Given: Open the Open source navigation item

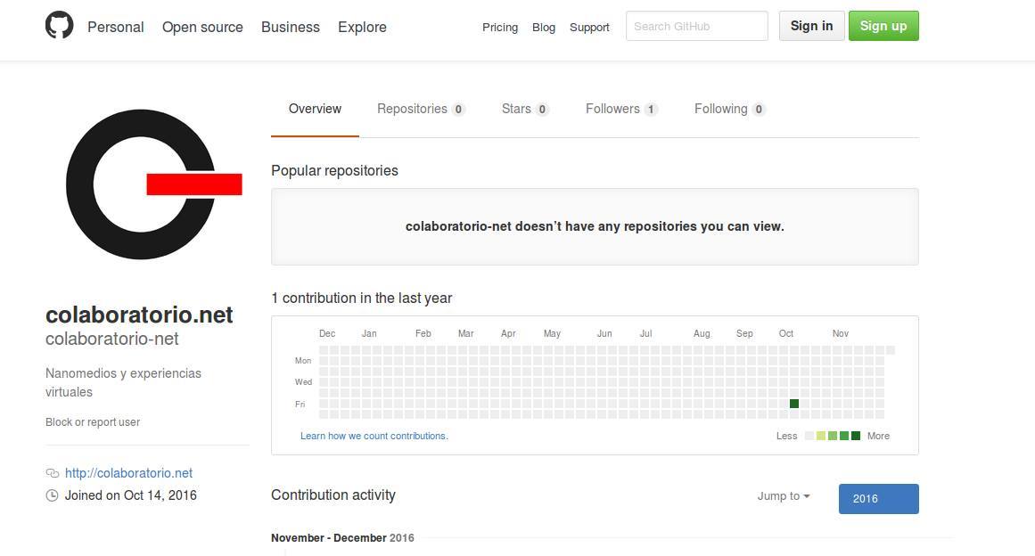Looking at the screenshot, I should pos(202,27).
